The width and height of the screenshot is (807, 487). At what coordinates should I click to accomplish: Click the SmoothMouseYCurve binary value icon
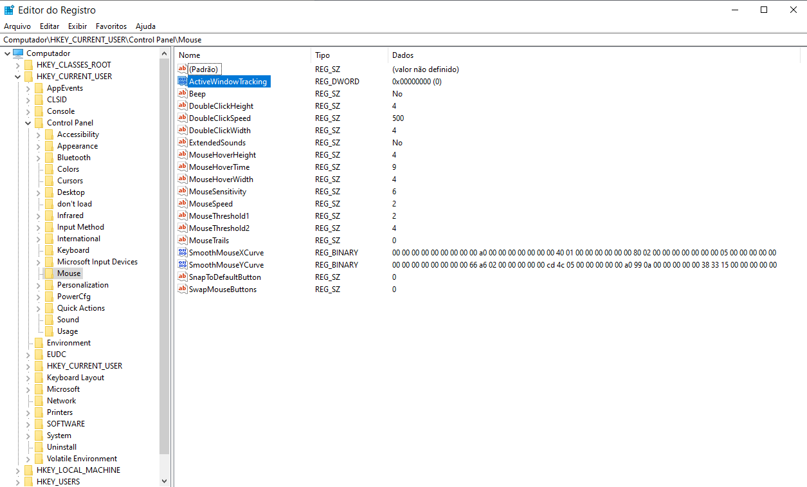(x=183, y=265)
